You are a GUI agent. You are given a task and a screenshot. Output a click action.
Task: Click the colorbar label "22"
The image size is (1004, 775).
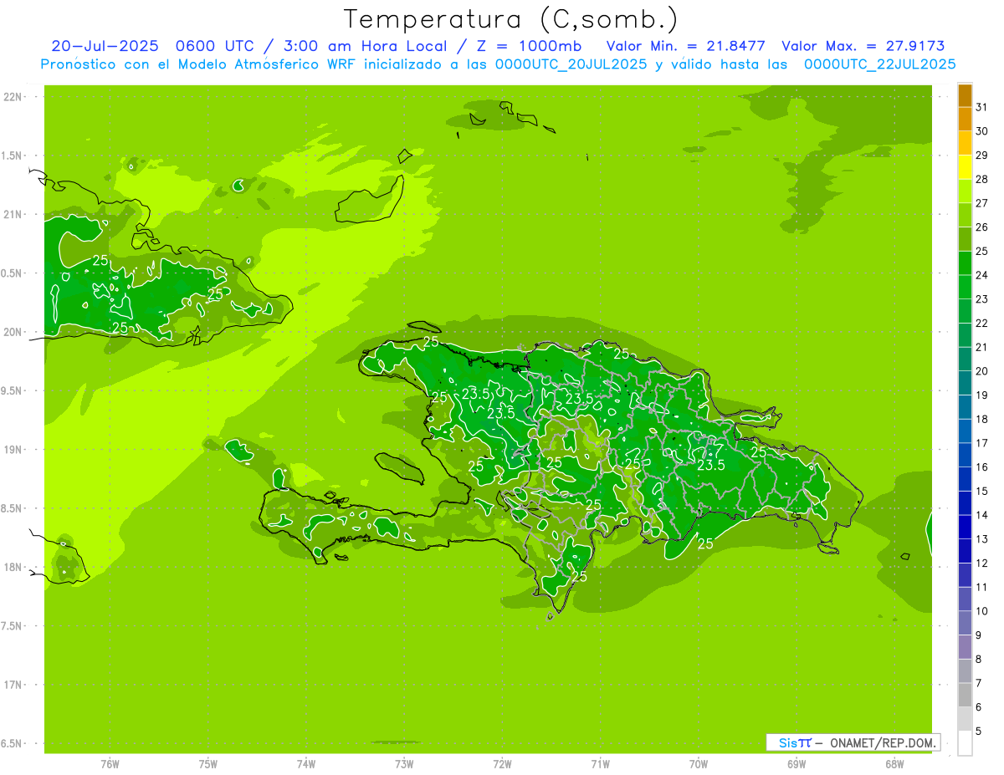(982, 323)
